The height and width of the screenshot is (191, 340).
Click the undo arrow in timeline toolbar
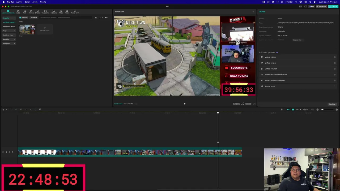11,110
